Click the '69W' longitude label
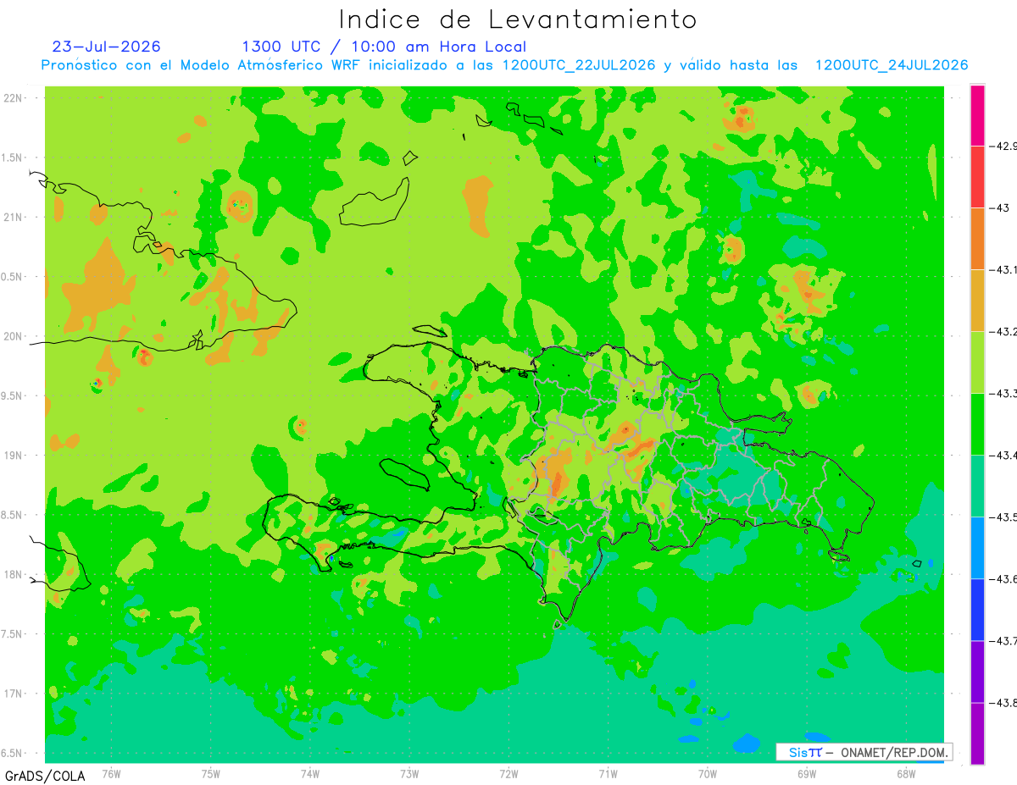Viewport: 1017px width, 785px height. click(807, 774)
